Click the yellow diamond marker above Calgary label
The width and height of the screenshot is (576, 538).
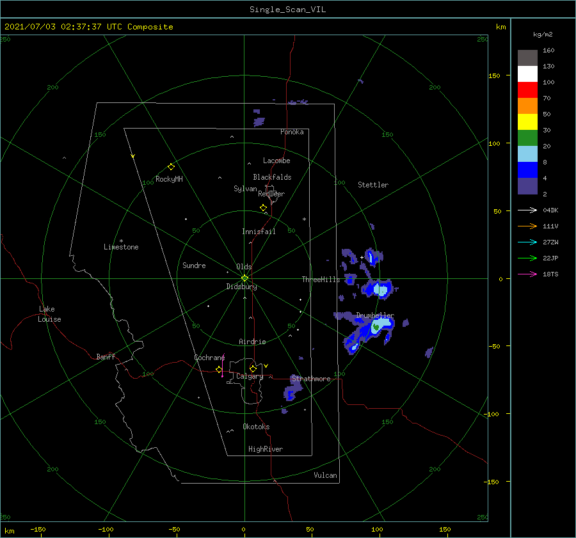(x=253, y=368)
